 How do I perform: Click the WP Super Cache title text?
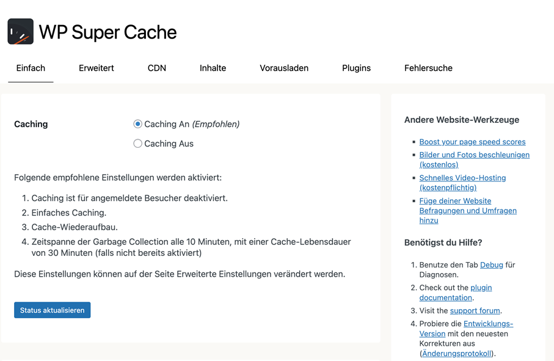pyautogui.click(x=108, y=32)
